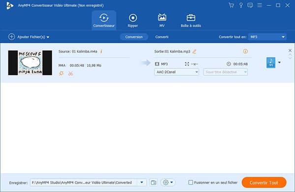Click the resolution resize icon
Viewport: 295px width, 192px height.
[187, 64]
